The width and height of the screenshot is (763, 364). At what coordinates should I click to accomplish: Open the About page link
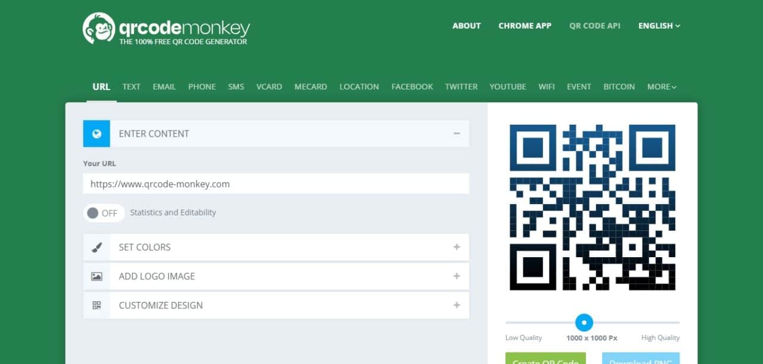467,26
